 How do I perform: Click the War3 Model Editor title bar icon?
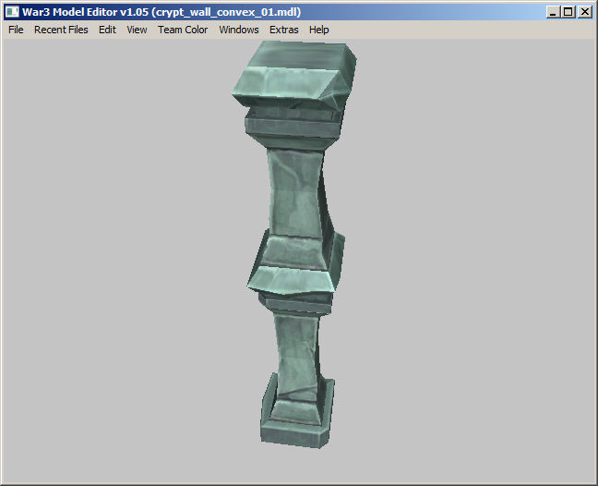(12, 12)
